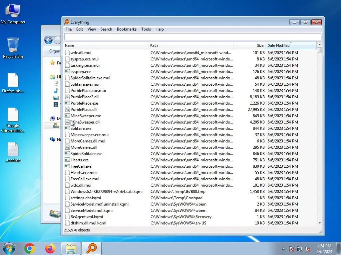Click the Back arrow in Explorer window
Screen dimensions: 341x255
tap(48, 40)
